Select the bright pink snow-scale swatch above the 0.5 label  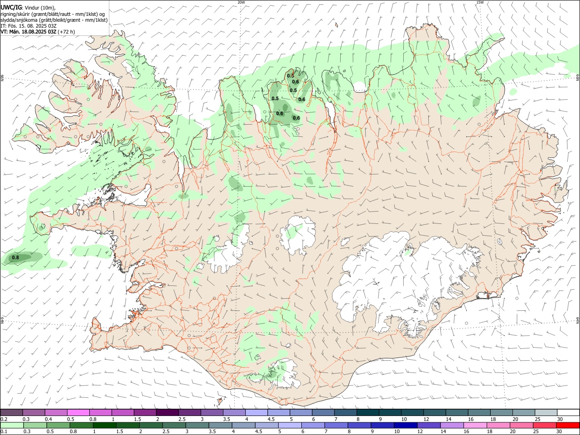tap(78, 412)
